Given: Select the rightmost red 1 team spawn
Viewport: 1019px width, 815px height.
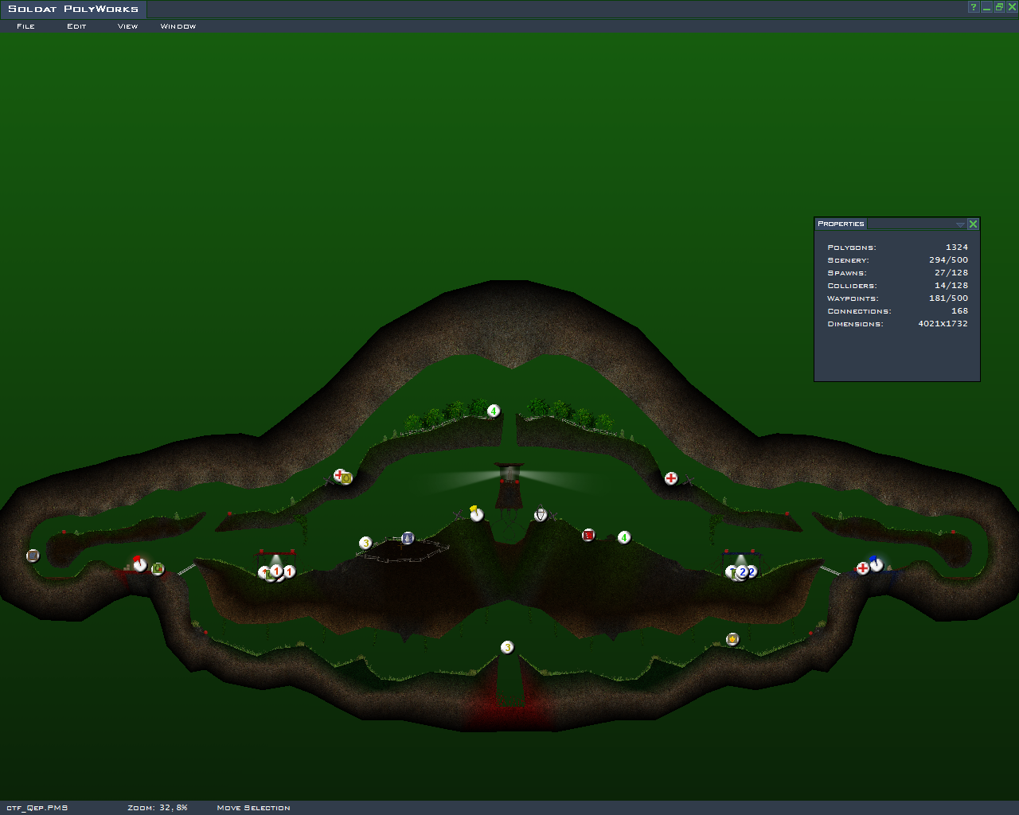Looking at the screenshot, I should tap(289, 571).
